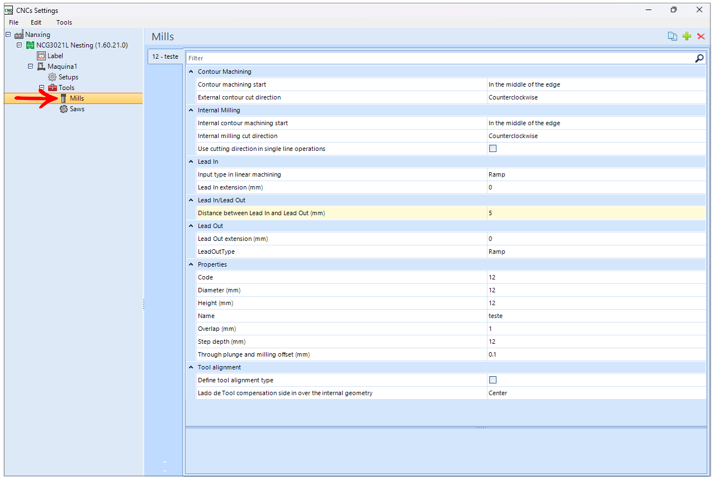Screen dimensions: 715x479
Task: Click the search magnifier in the Filter box
Action: click(699, 58)
